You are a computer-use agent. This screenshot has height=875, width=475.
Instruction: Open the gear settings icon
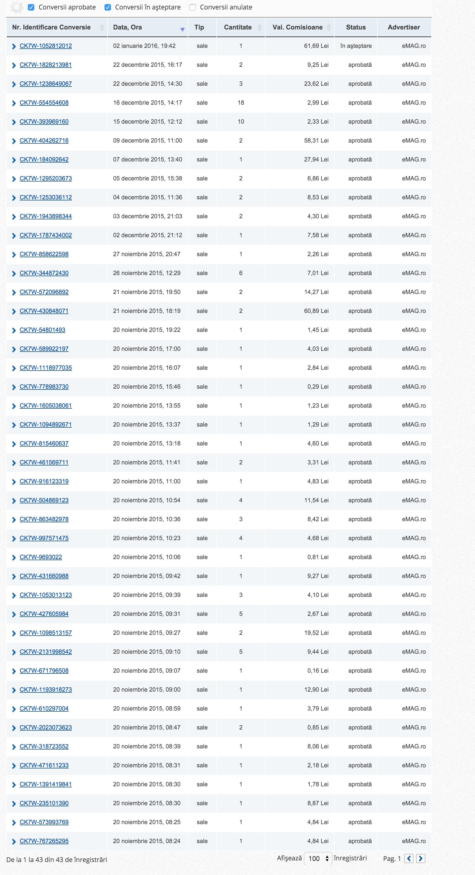tap(17, 7)
